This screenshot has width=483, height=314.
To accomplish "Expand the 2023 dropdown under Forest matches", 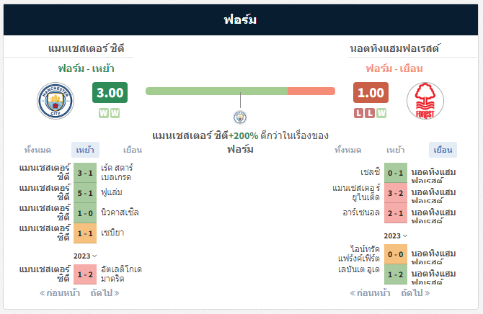I will tap(396, 235).
